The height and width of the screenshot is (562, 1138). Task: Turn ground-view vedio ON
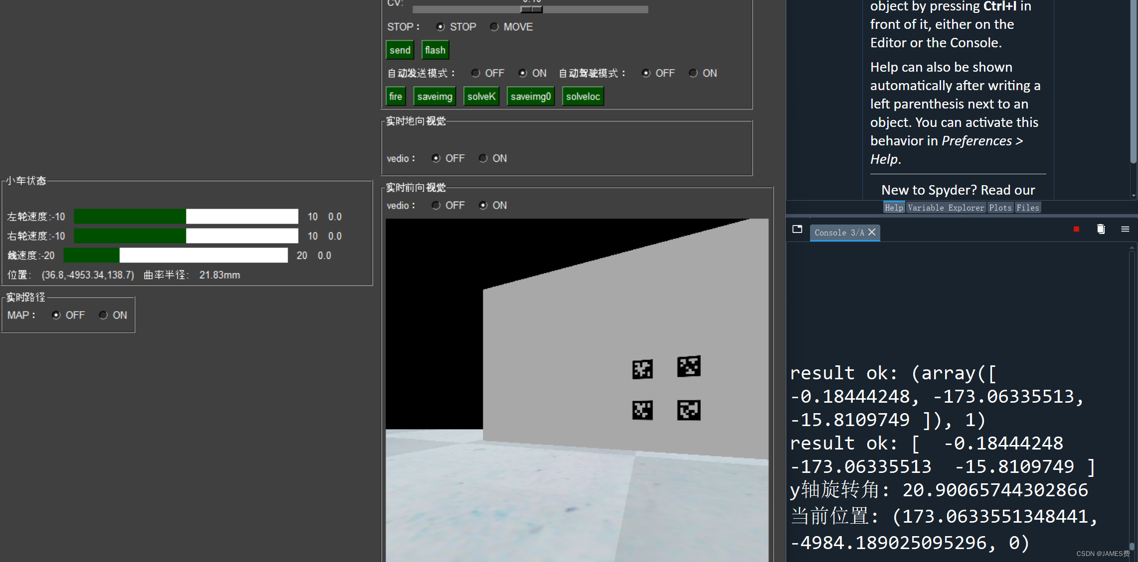point(483,158)
